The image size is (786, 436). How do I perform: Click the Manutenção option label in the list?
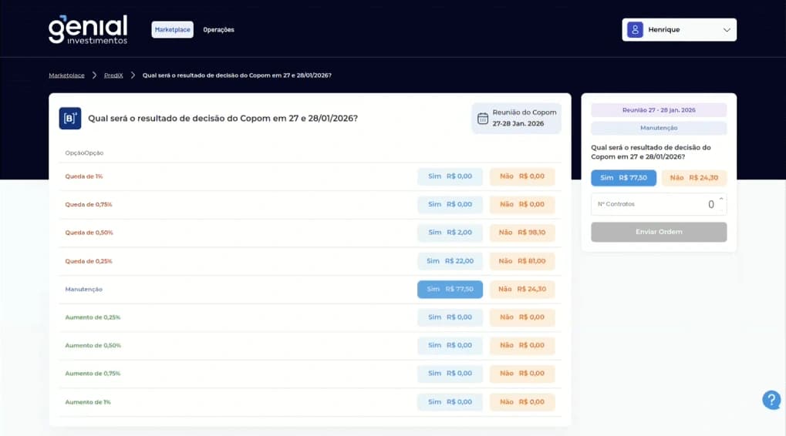[x=84, y=290]
